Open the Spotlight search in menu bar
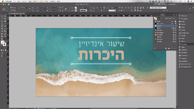The image size is (194, 109). click(x=185, y=1)
